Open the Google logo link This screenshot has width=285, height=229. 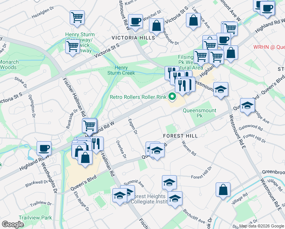[x=13, y=224]
